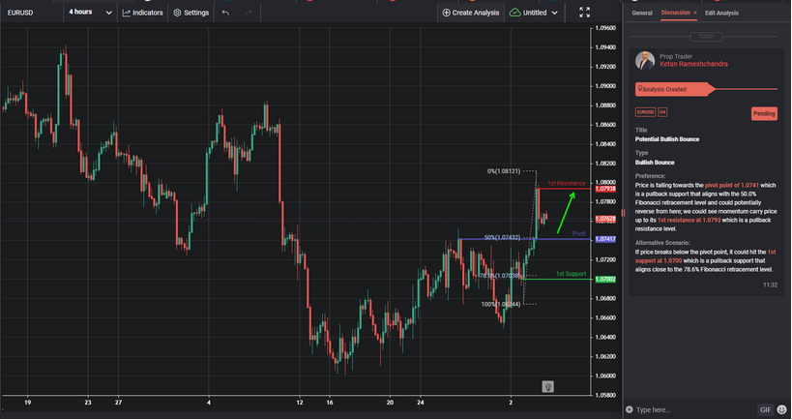
Task: Click the redo arrow icon
Action: 248,13
